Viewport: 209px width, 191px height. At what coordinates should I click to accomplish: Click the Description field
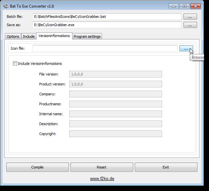(115, 124)
